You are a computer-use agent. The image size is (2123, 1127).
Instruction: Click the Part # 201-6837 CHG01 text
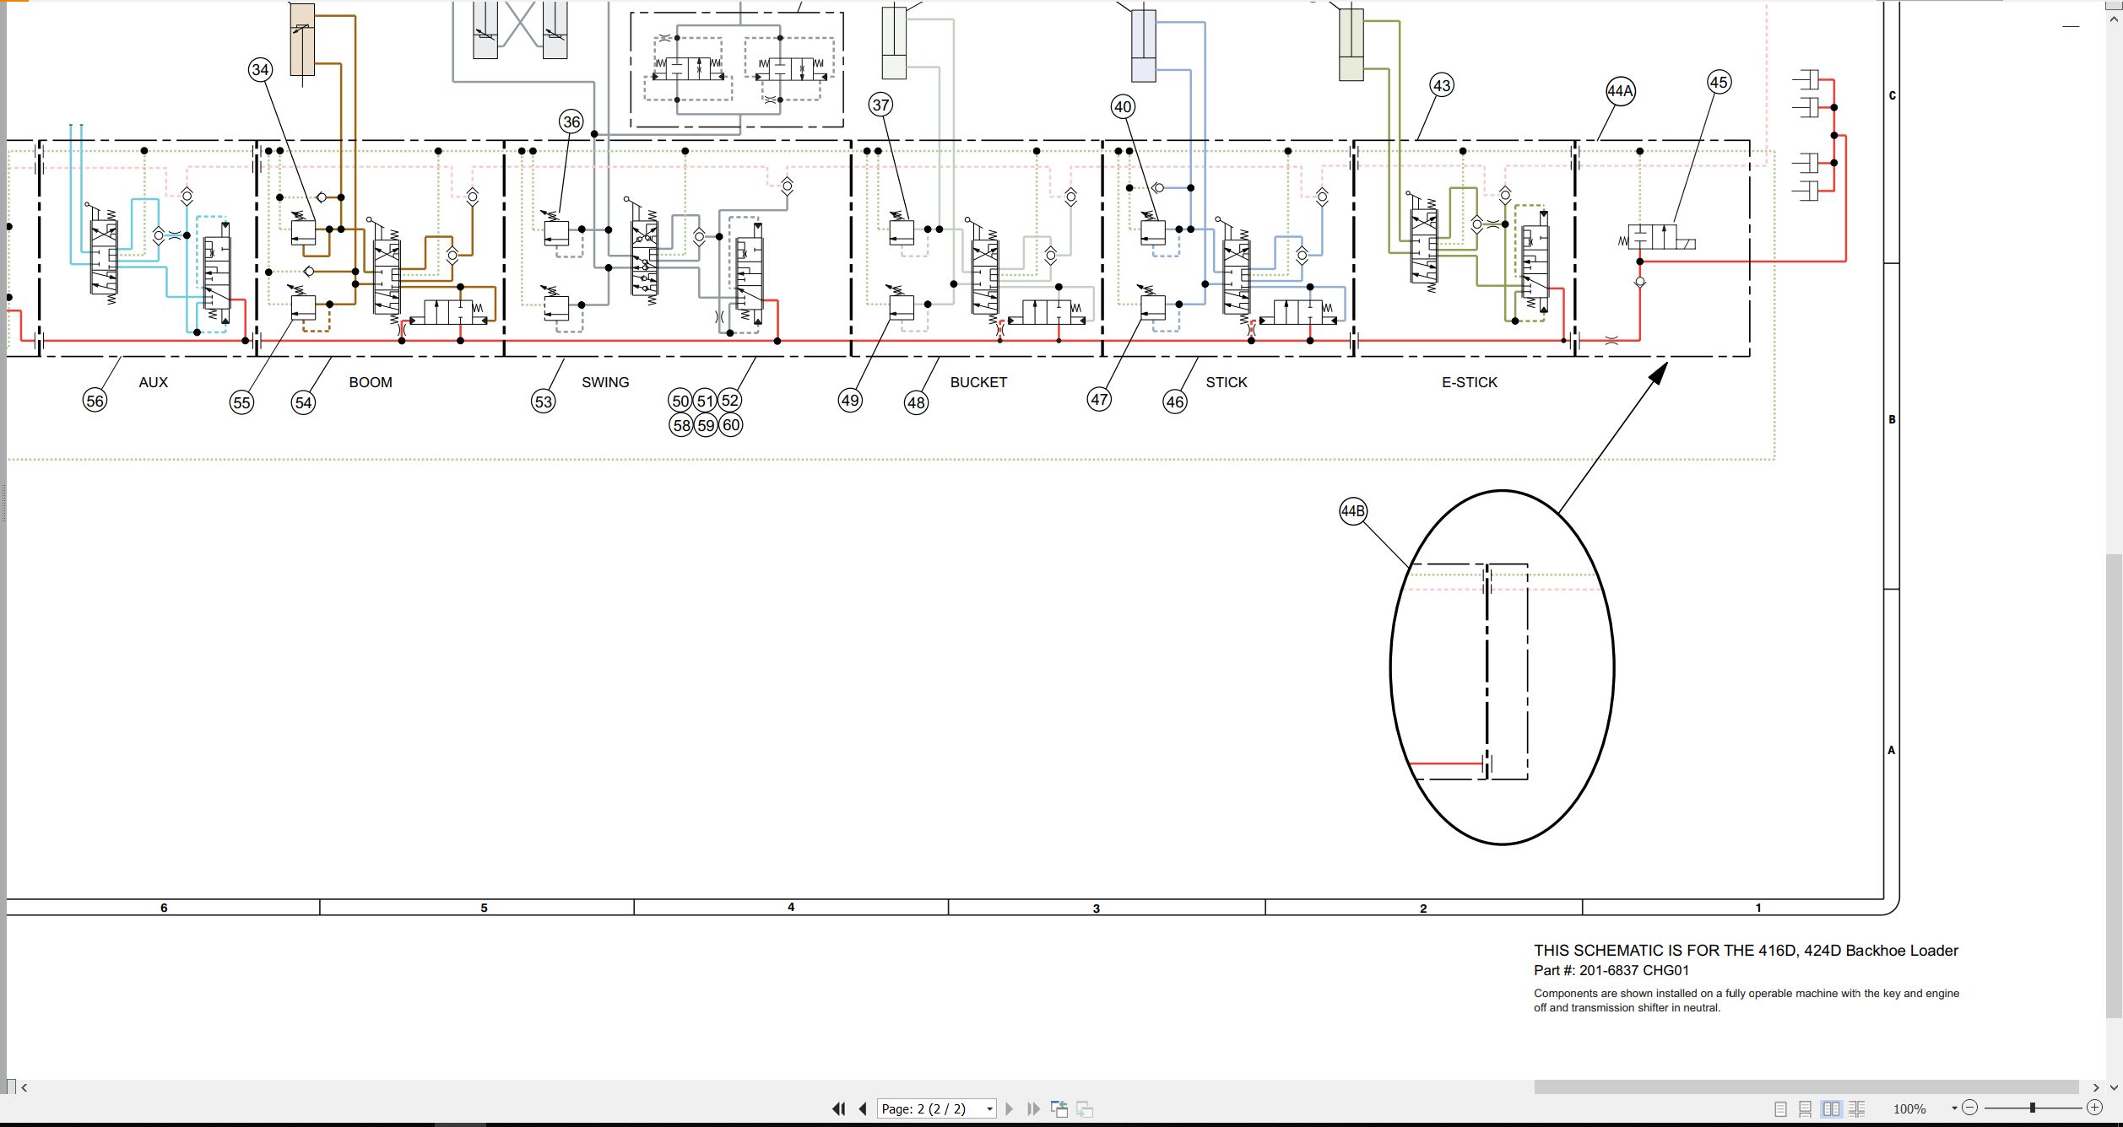(x=1611, y=970)
